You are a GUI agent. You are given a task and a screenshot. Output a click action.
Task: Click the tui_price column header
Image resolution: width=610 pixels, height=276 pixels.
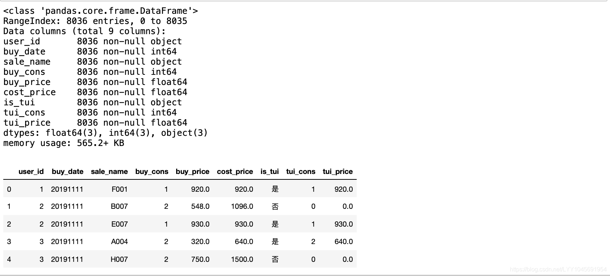click(338, 171)
